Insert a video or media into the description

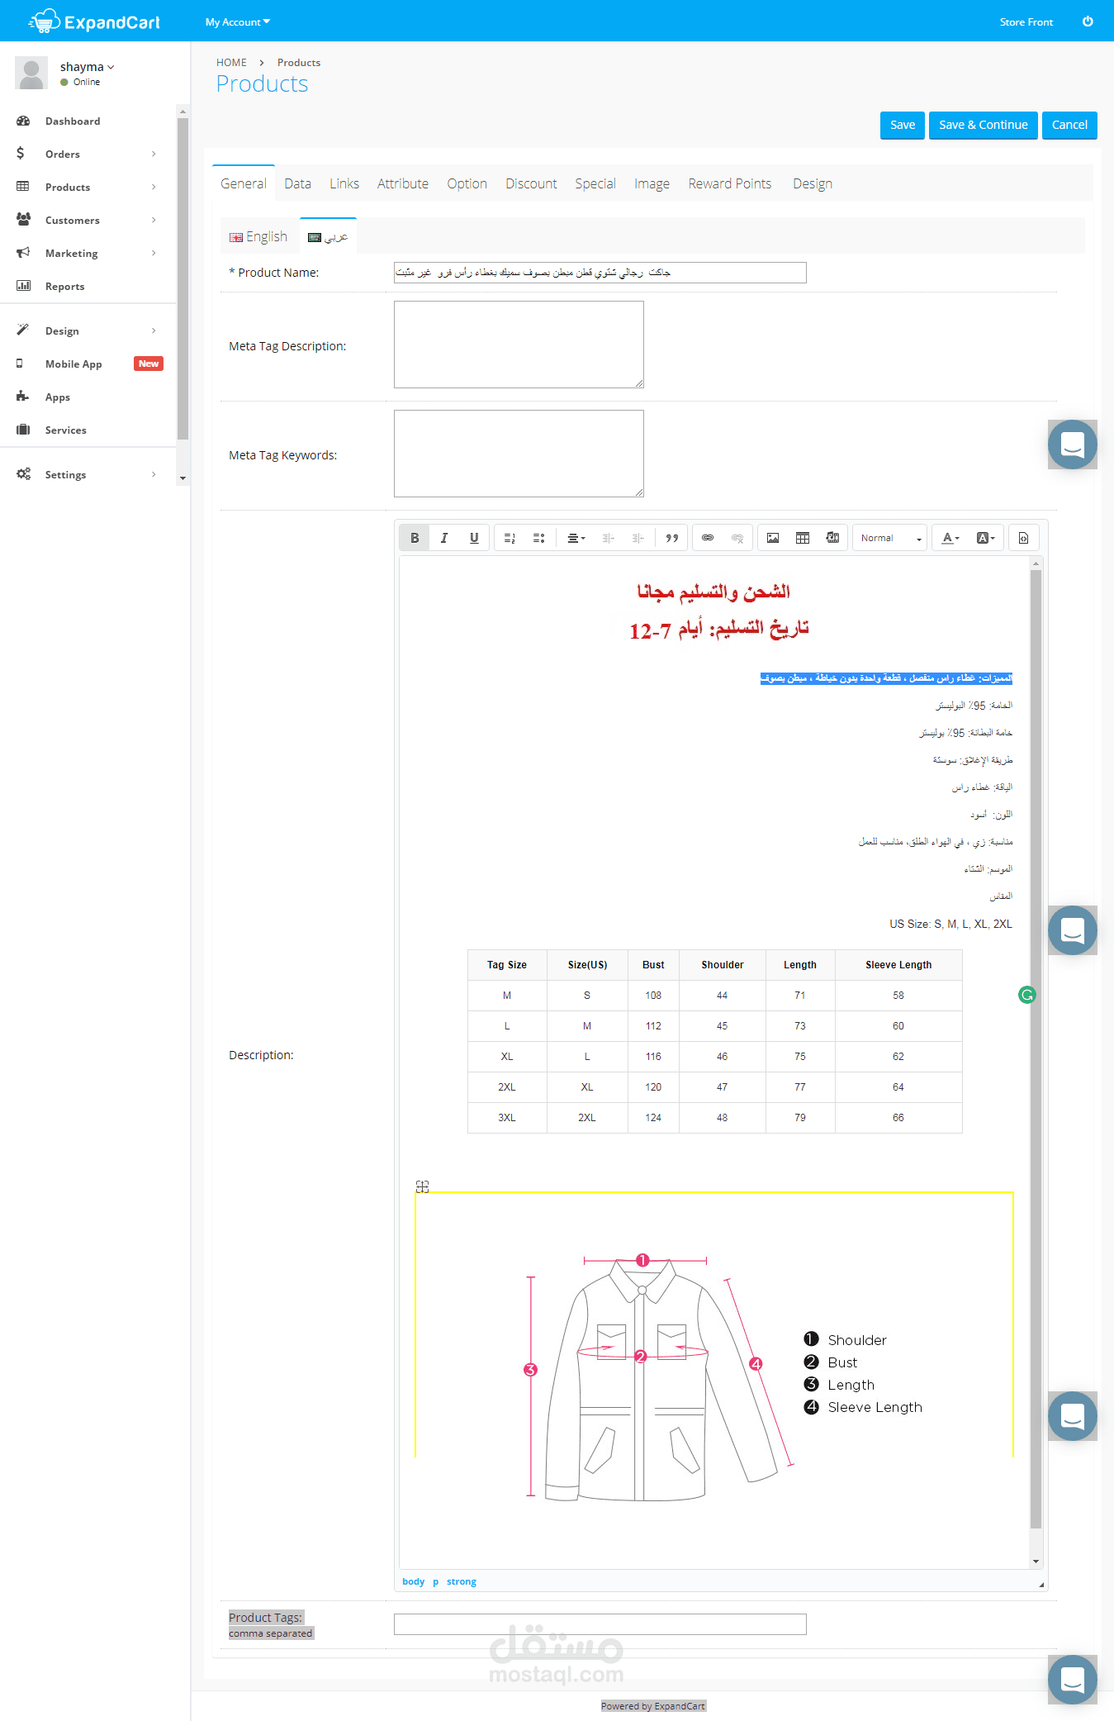[x=832, y=538]
